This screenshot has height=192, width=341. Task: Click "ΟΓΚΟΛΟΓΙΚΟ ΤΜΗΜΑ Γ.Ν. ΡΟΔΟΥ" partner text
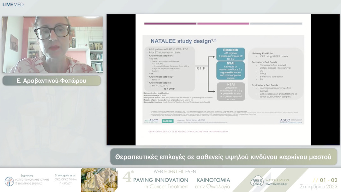[x=65, y=182]
